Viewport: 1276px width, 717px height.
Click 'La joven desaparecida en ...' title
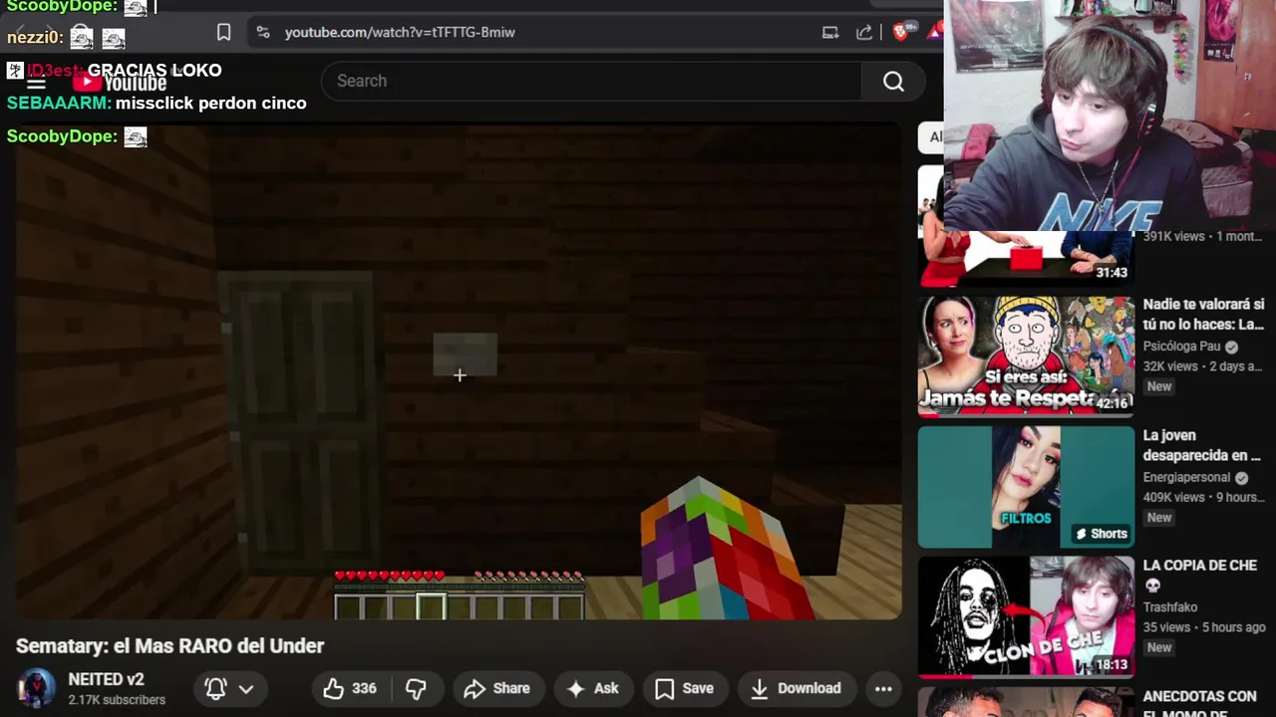pos(1202,445)
